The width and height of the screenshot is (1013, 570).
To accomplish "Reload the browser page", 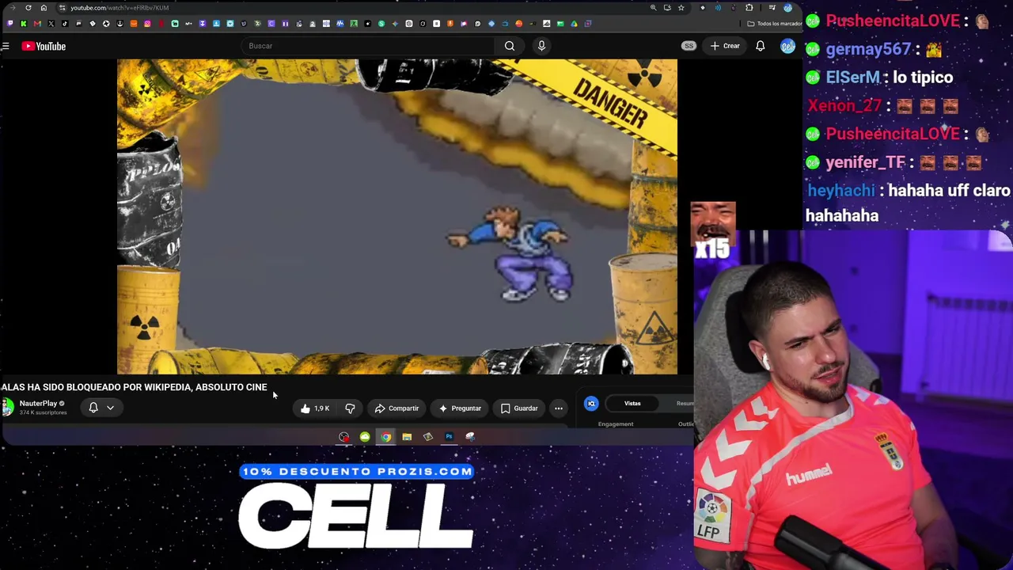I will point(28,8).
